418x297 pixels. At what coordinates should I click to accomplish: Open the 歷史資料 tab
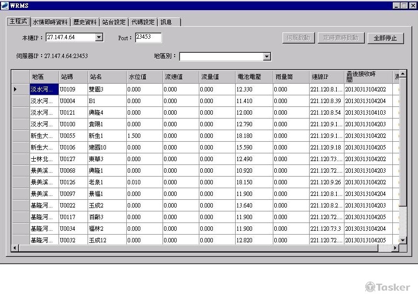85,22
